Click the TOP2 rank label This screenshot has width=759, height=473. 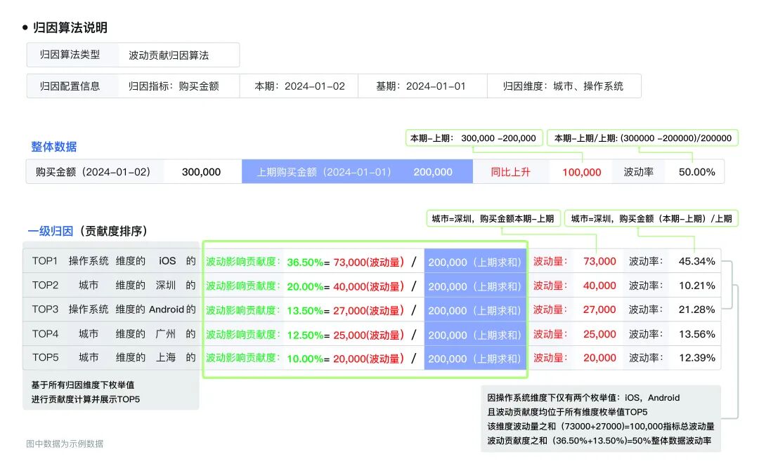point(45,285)
